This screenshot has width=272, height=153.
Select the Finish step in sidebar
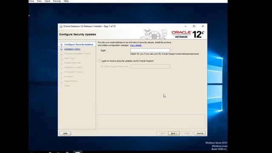(67, 86)
